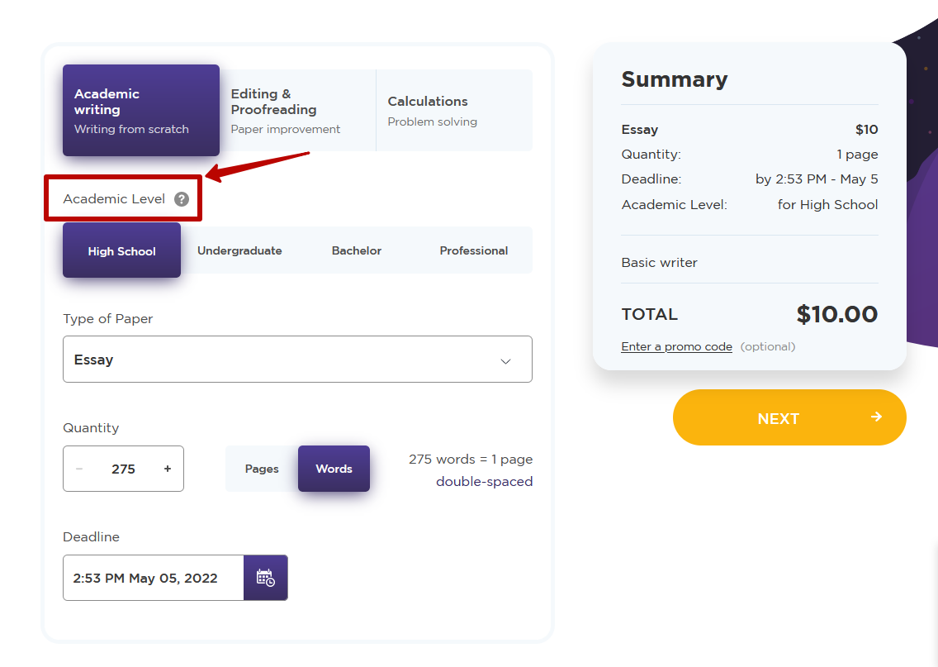Image resolution: width=938 pixels, height=667 pixels.
Task: Select High School academic level
Action: coord(121,251)
